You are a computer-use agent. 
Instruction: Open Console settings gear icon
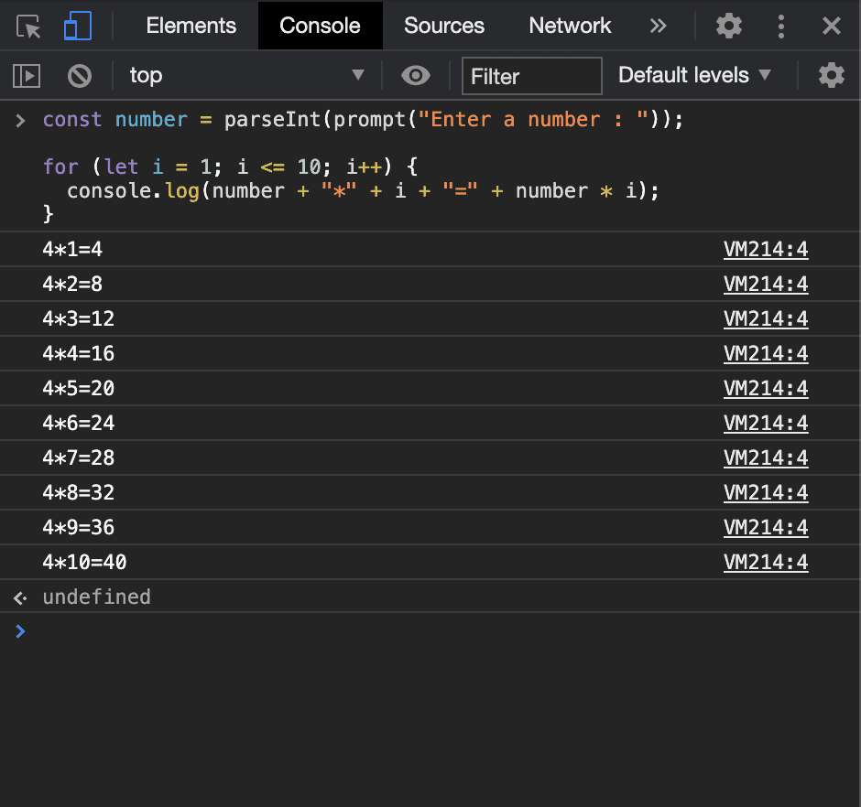click(x=831, y=75)
